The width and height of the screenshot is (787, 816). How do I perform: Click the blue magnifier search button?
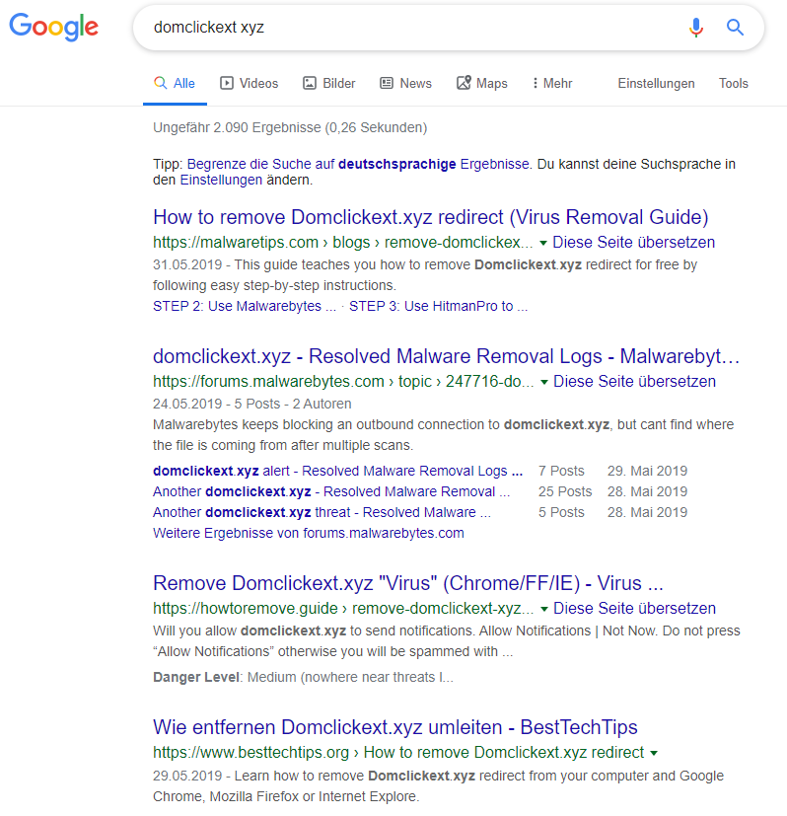[735, 27]
